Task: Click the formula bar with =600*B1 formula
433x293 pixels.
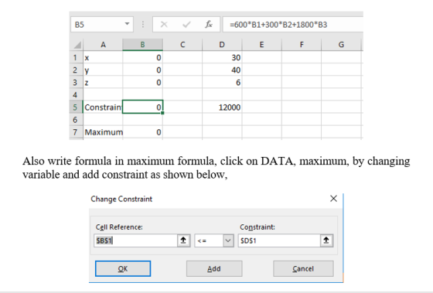Action: tap(293, 24)
